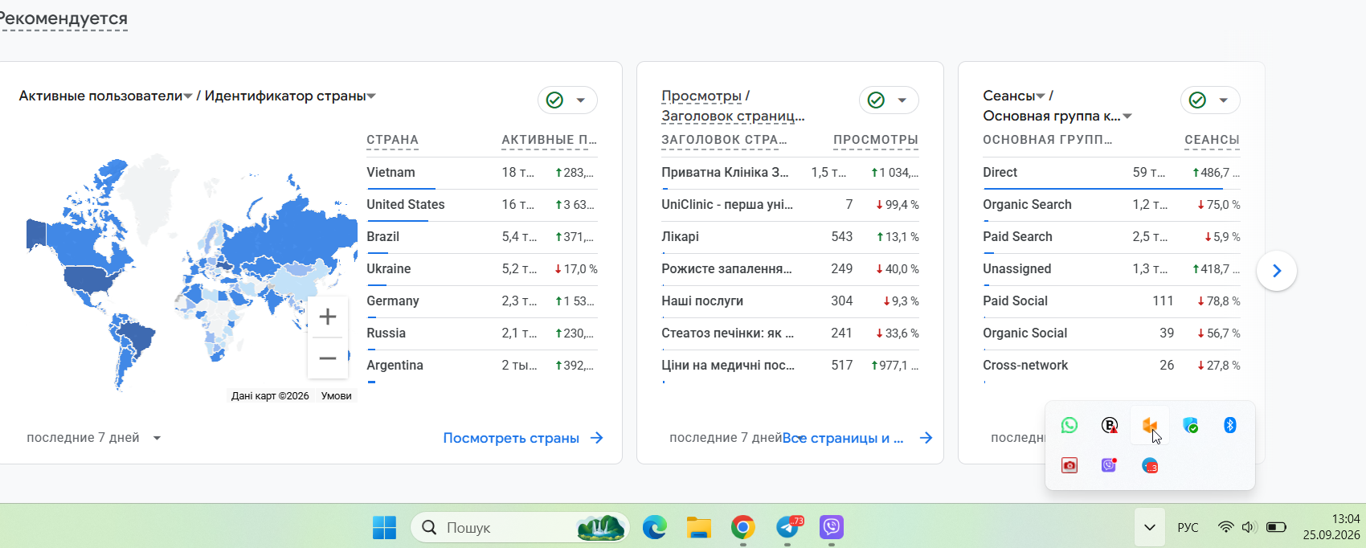Click the Vietnam row in the country table

482,173
